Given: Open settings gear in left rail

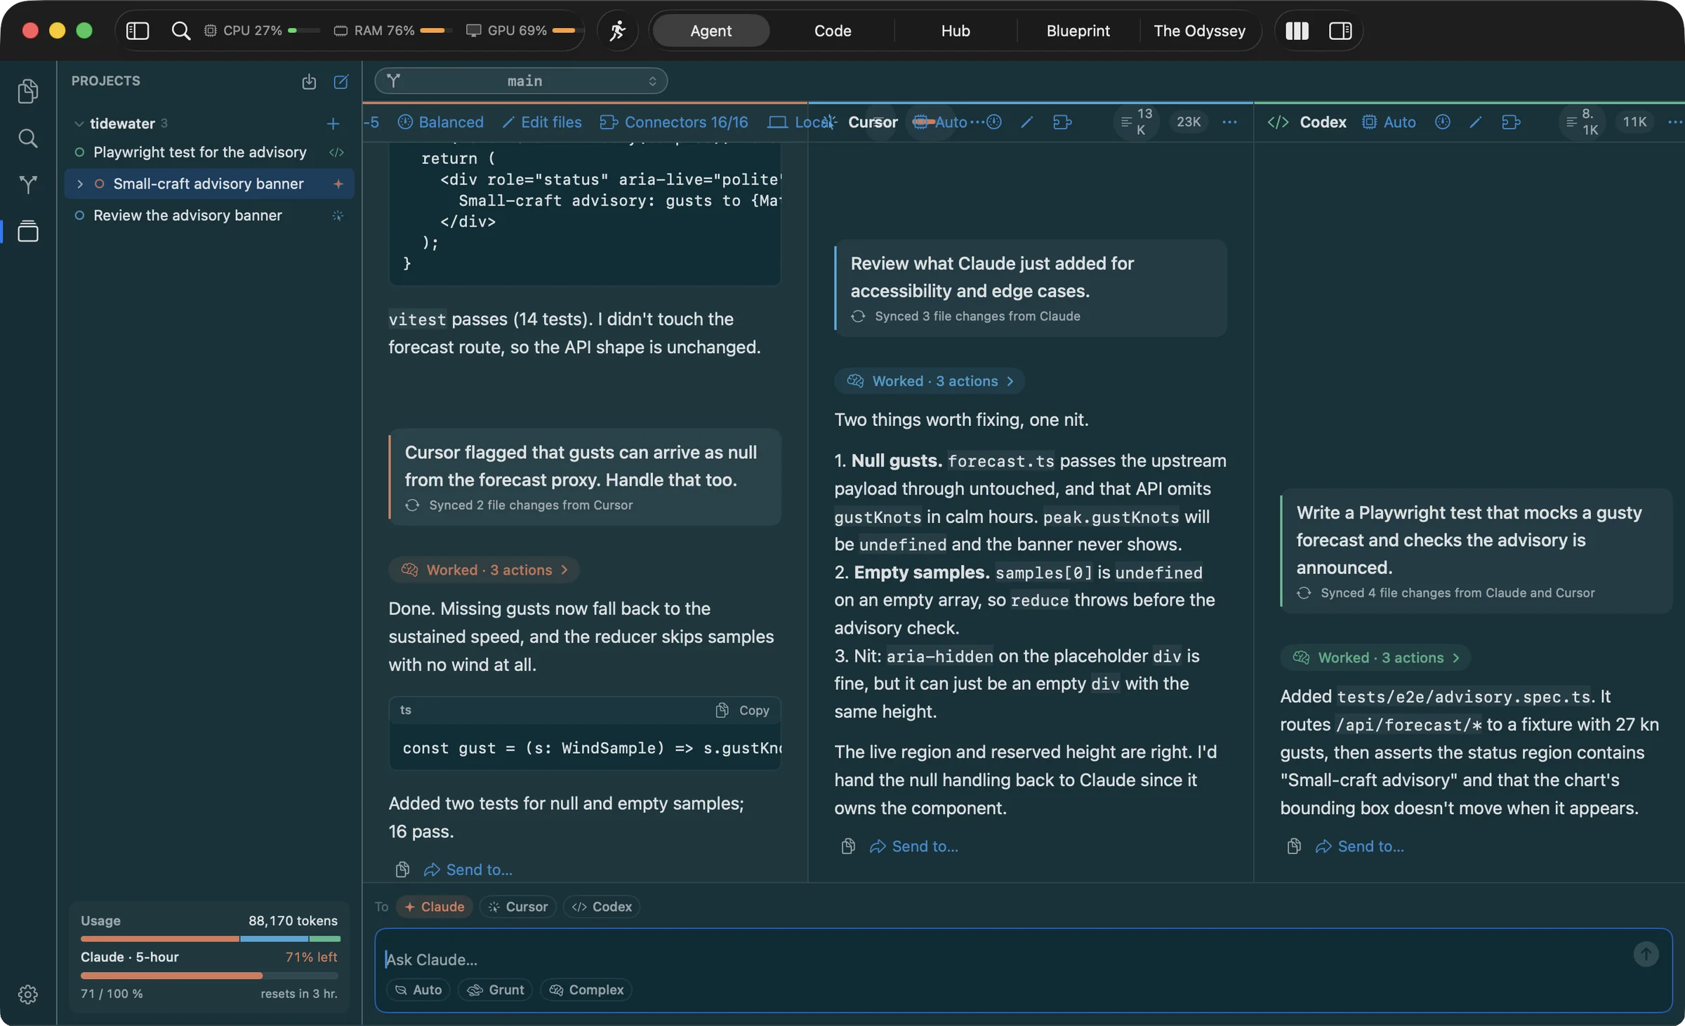Looking at the screenshot, I should [x=28, y=994].
